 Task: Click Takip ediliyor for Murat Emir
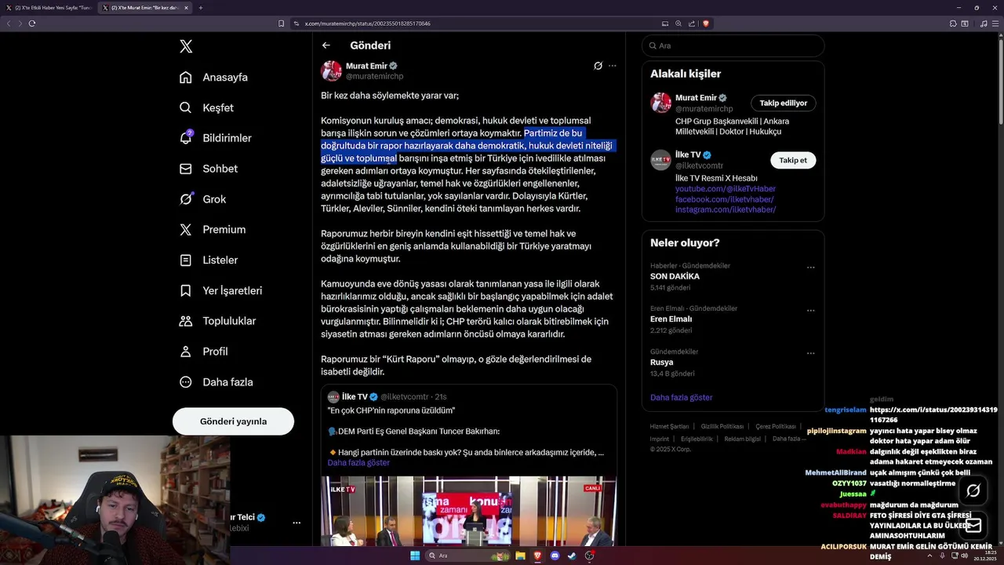[x=783, y=103]
